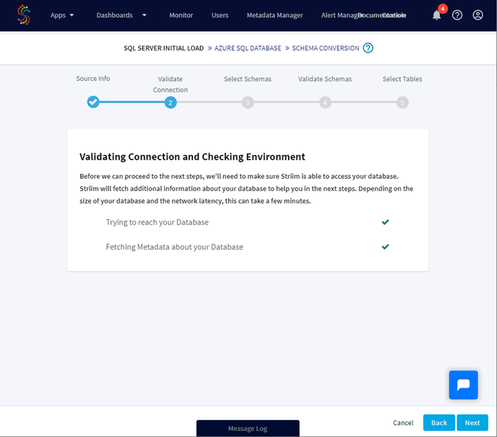Click the completed Source Info step checkmark
The image size is (497, 437).
[x=93, y=102]
